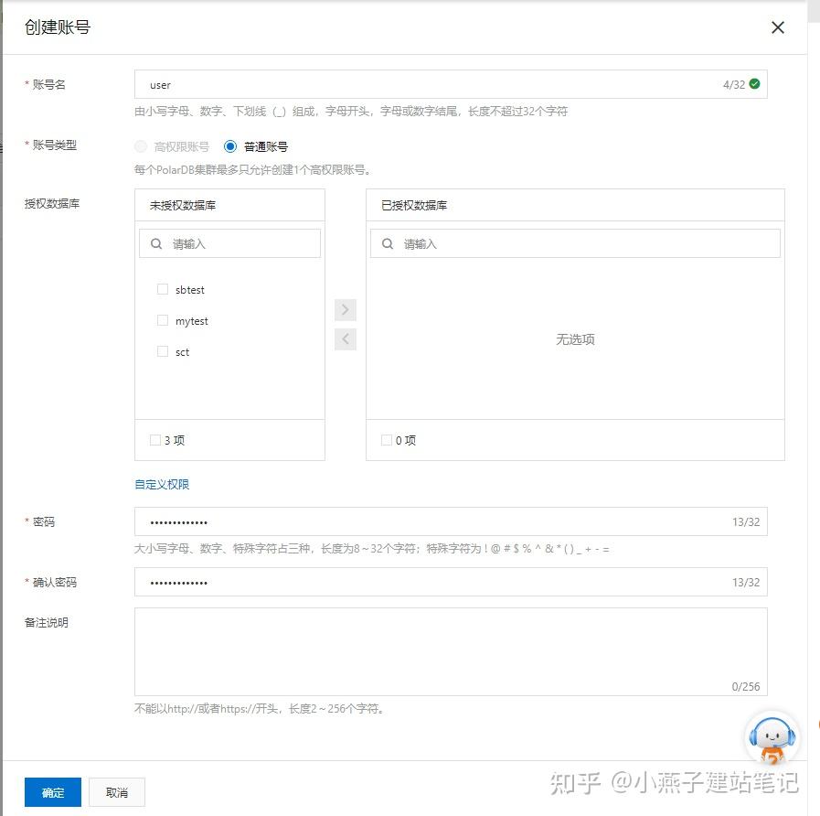Screen dimensions: 820x816
Task: Click the search icon in 已授权数据库 panel
Action: click(x=387, y=242)
